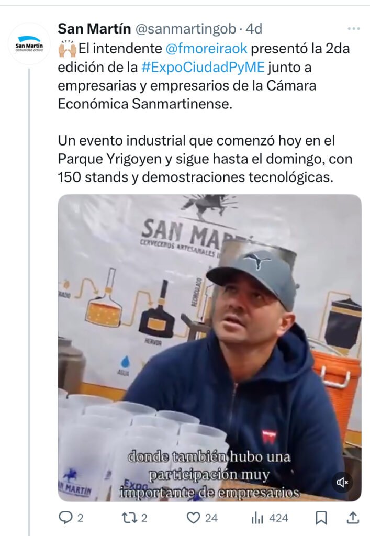Image resolution: width=370 pixels, height=536 pixels.
Task: Unmute the video sound
Action: (342, 482)
